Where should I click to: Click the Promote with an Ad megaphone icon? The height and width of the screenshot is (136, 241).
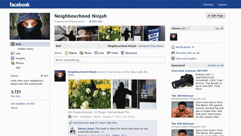pyautogui.click(x=173, y=53)
